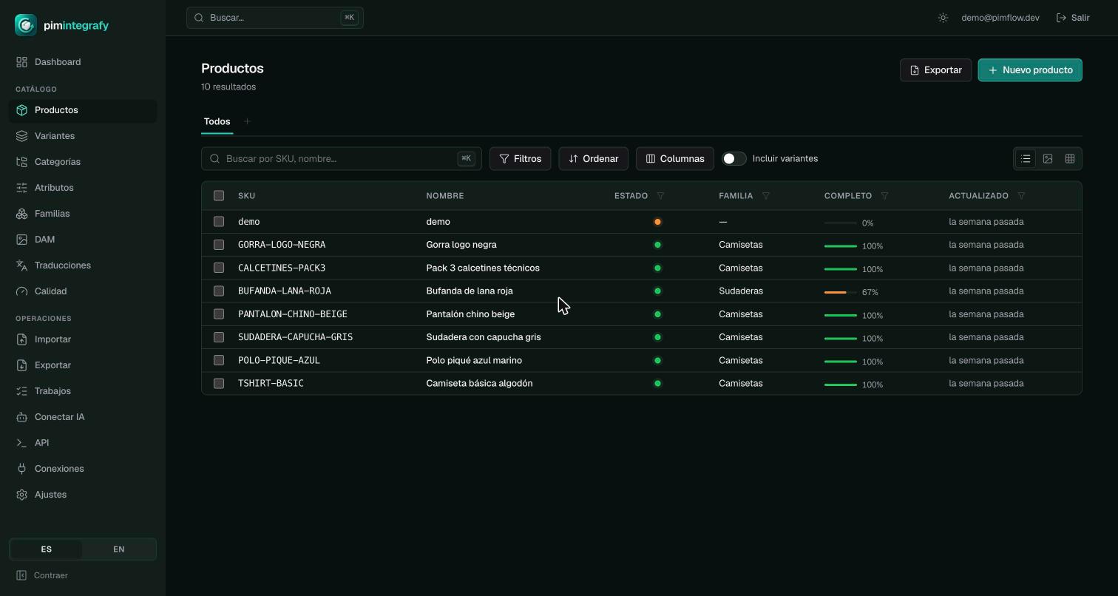Go to Variantes in sidebar
The height and width of the screenshot is (596, 1118).
(83, 136)
